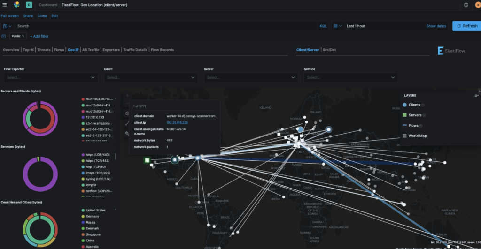Remove the Public filter with its x
This screenshot has height=249, width=481.
(x=23, y=36)
